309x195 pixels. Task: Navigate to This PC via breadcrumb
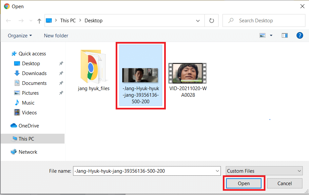(68, 20)
